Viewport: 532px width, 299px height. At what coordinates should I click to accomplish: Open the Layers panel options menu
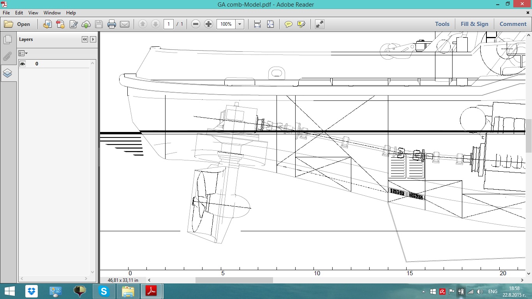[23, 53]
